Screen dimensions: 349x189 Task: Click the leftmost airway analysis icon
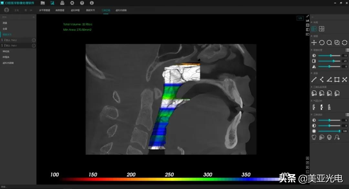click(314, 107)
